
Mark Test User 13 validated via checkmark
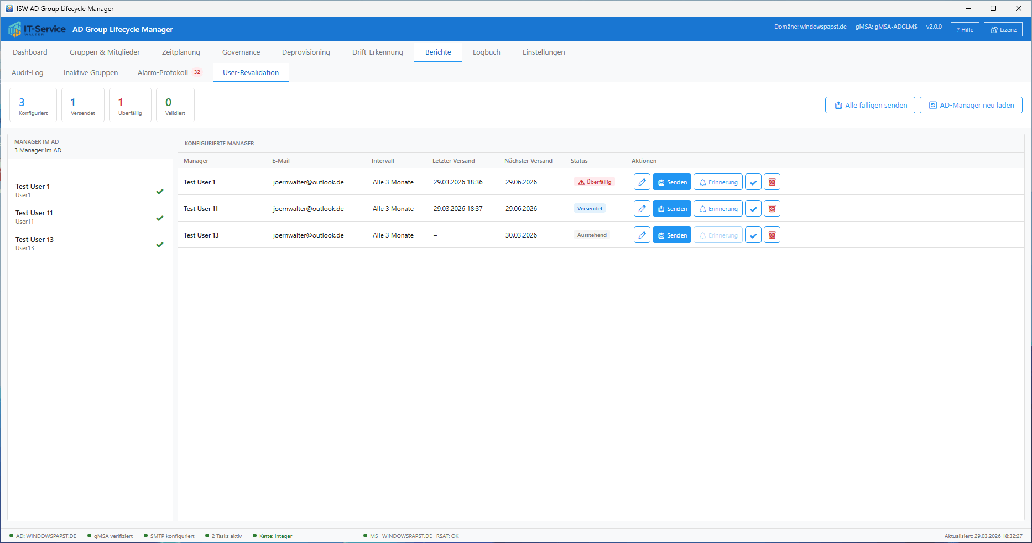click(753, 235)
